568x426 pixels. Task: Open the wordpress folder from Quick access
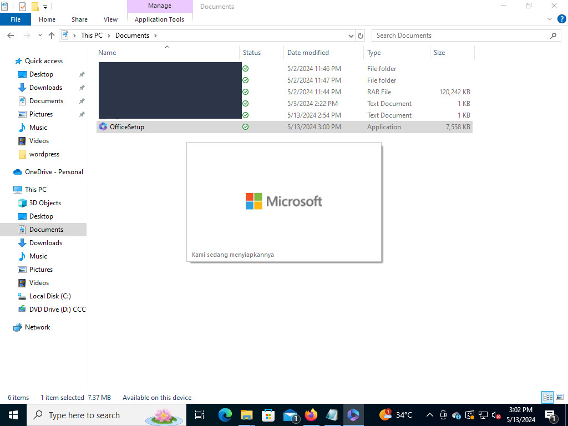click(44, 154)
